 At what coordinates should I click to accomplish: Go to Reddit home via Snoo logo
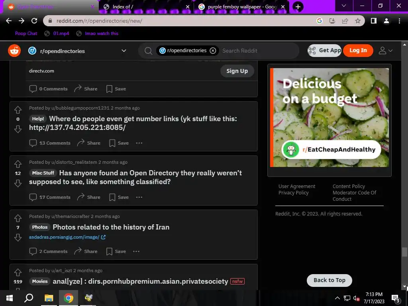click(14, 51)
